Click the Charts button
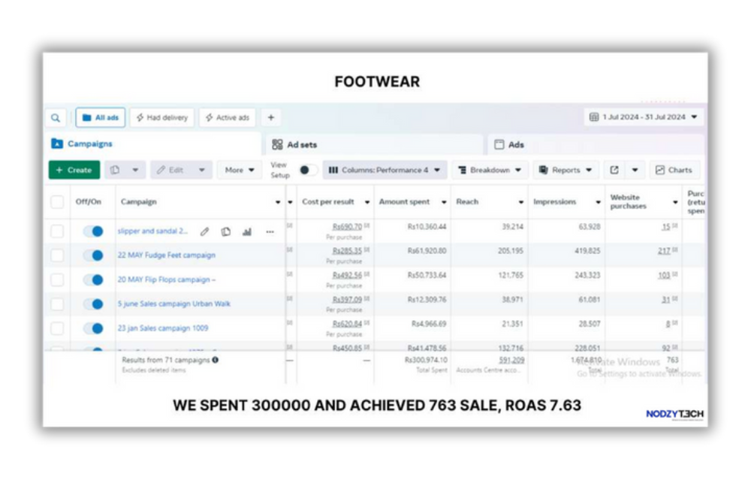751x501 pixels. tap(674, 171)
